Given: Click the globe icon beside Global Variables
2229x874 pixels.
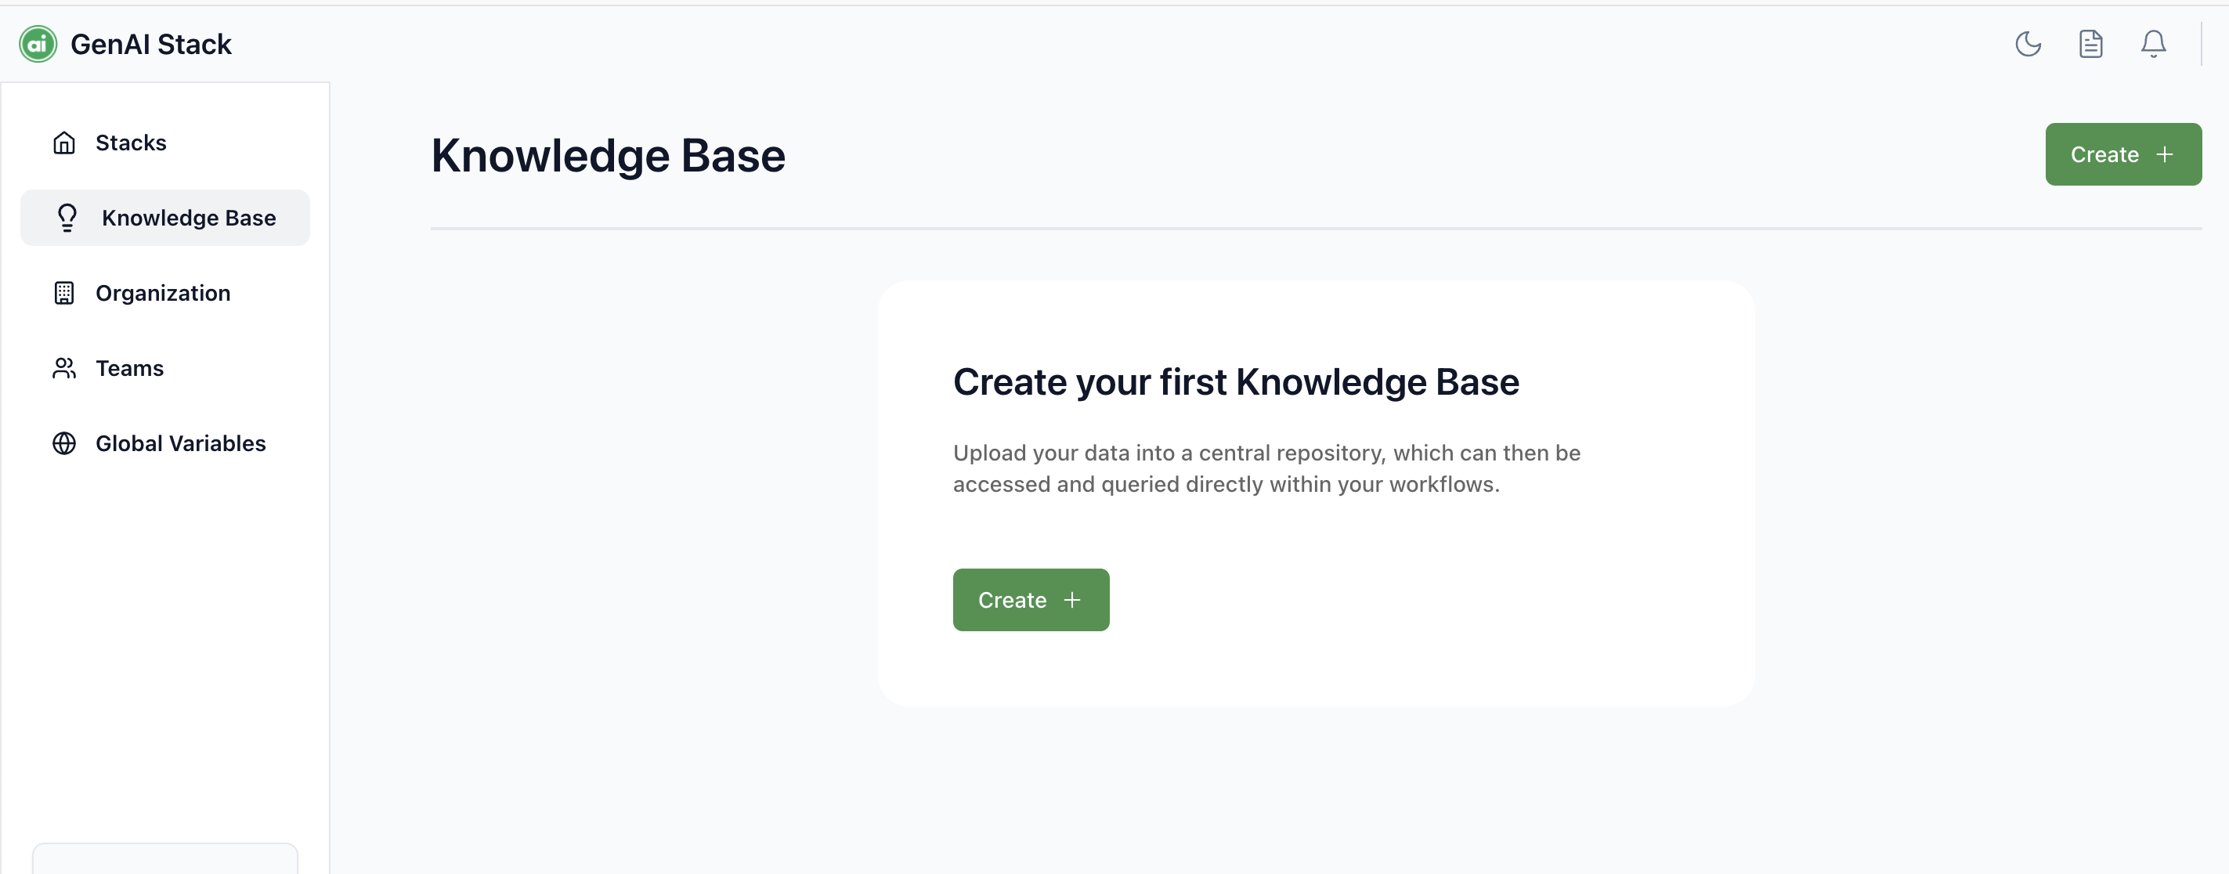Looking at the screenshot, I should pos(64,443).
